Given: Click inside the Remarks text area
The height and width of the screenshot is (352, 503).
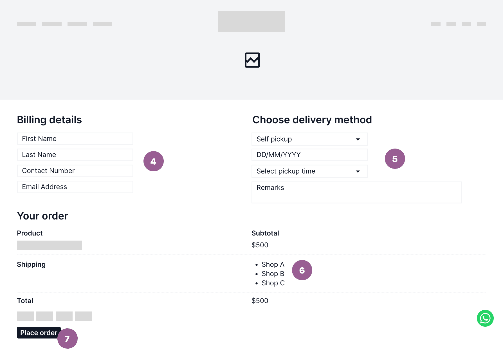Looking at the screenshot, I should (356, 192).
